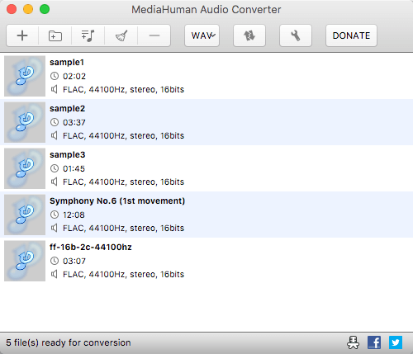
Task: Click the 03:37 duration of sample2
Action: click(74, 122)
